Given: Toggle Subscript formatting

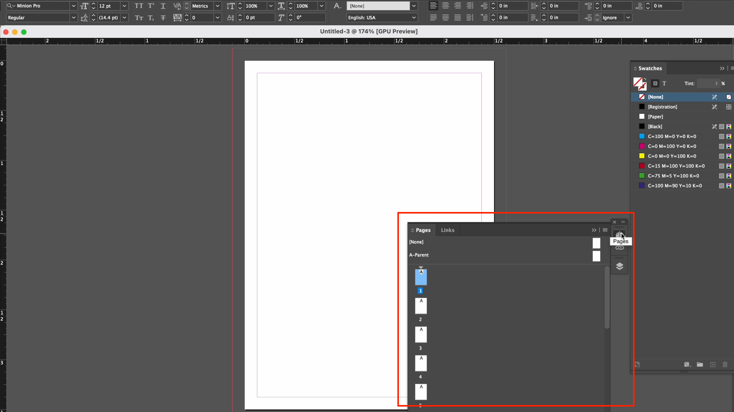Looking at the screenshot, I should [x=151, y=18].
